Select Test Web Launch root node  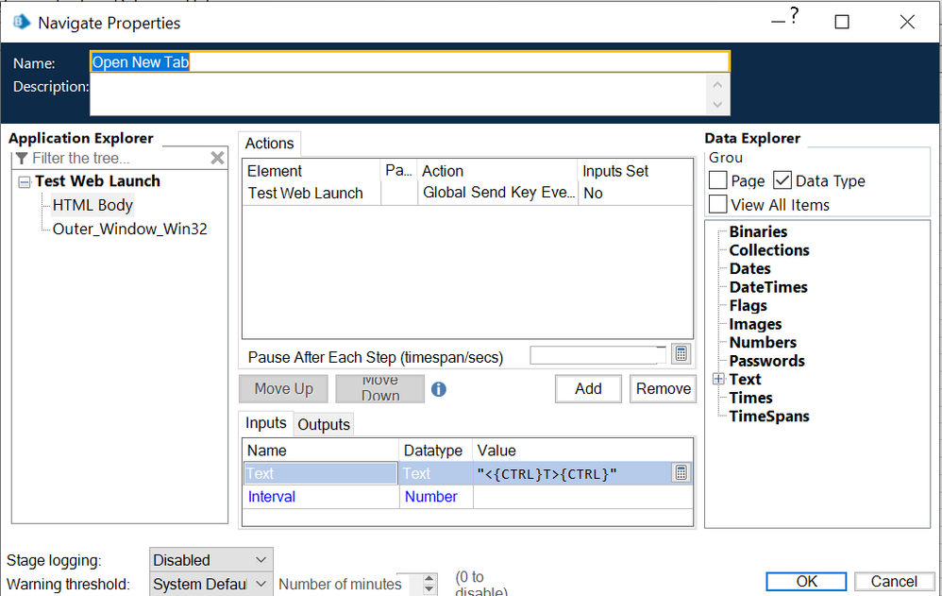point(97,181)
